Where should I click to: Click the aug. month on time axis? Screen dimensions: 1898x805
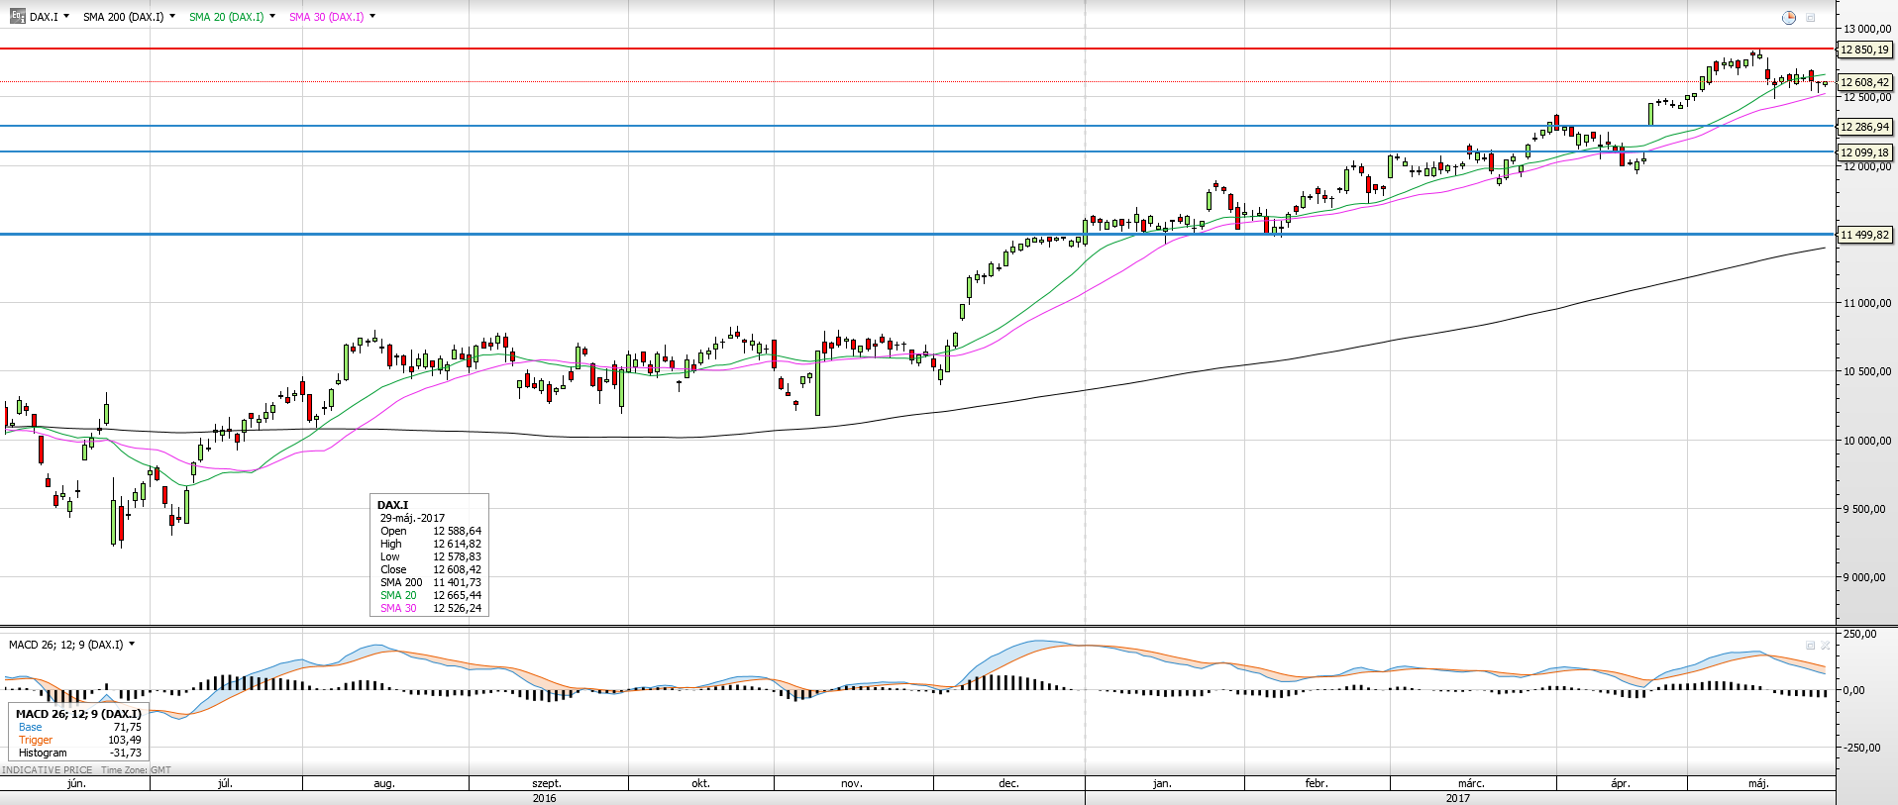(384, 783)
